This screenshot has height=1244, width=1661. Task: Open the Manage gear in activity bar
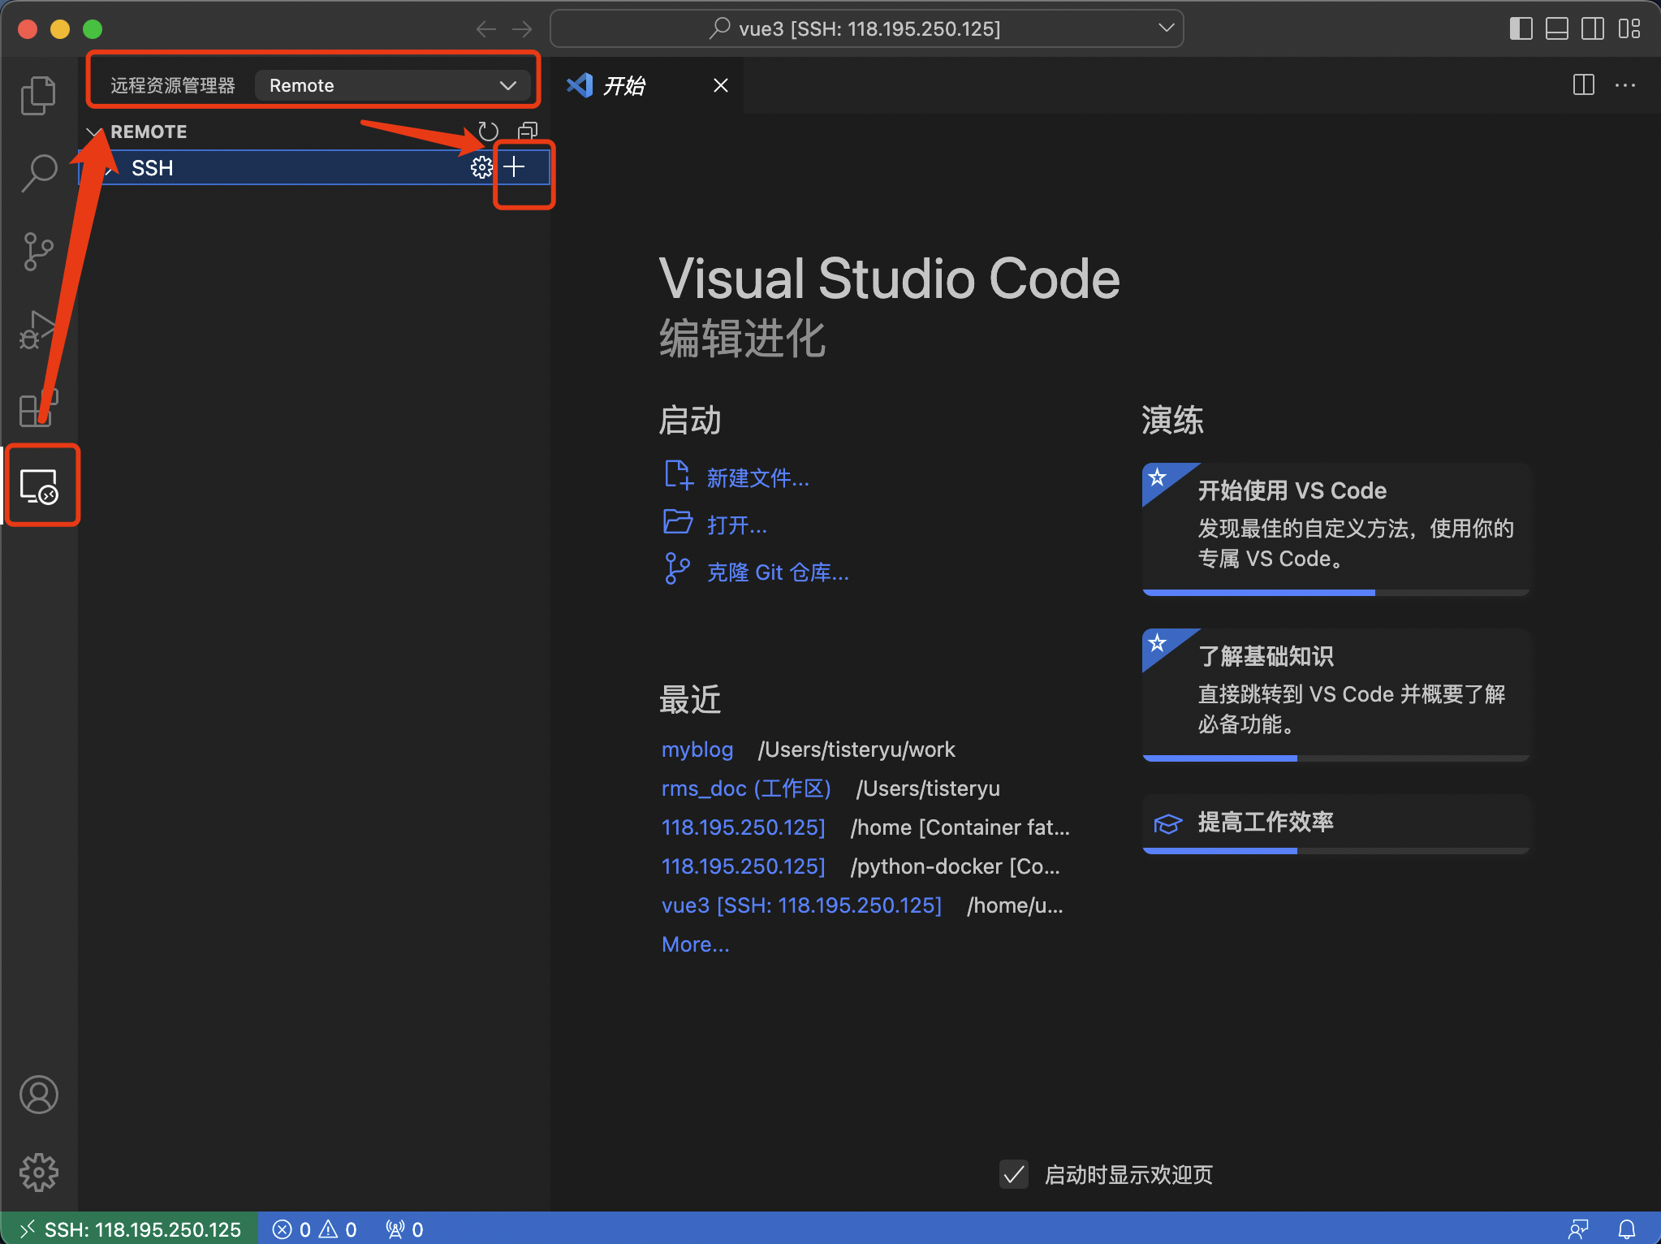(x=38, y=1173)
